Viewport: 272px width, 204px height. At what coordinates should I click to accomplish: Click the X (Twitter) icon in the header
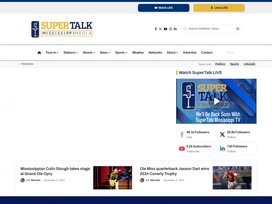160,29
